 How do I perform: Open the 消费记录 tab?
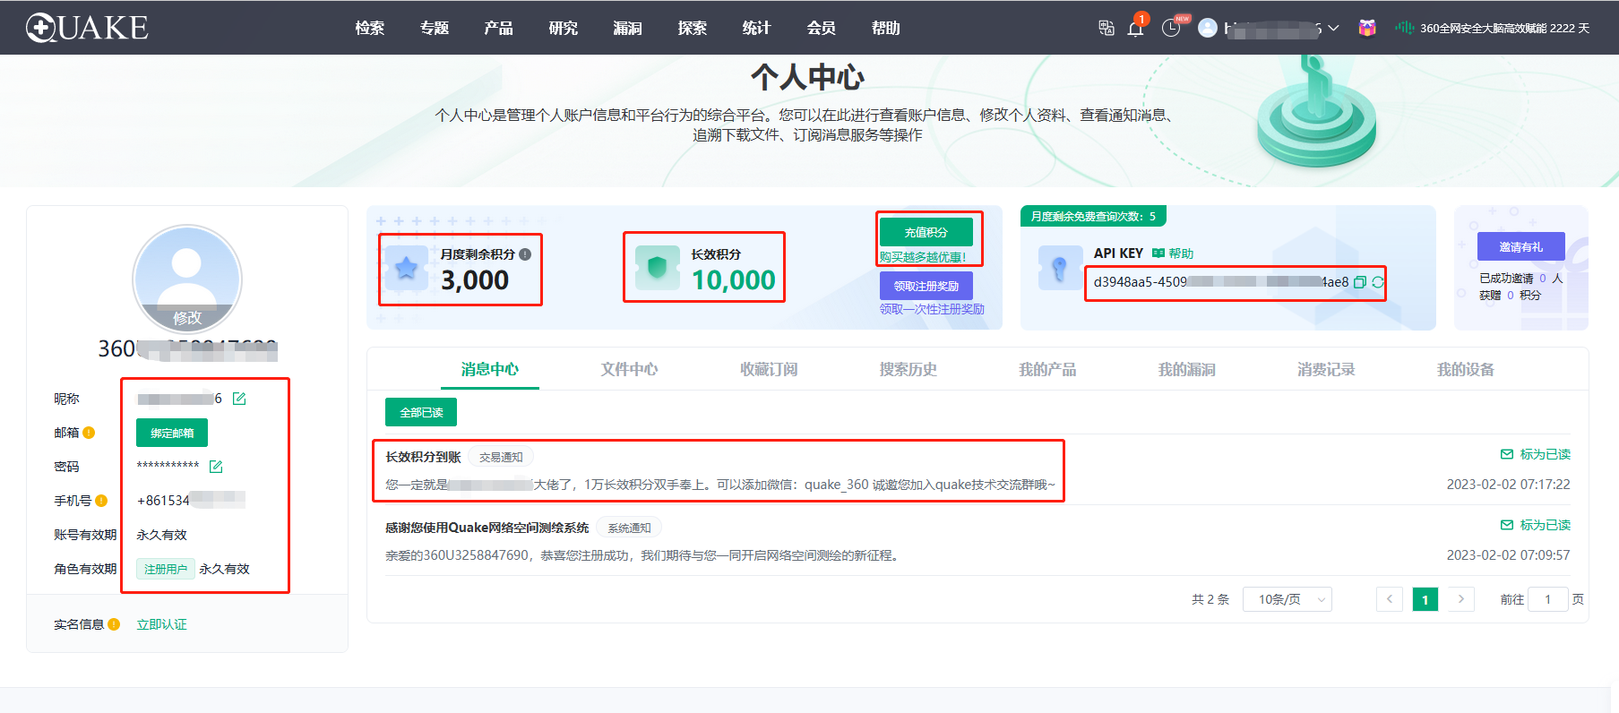(x=1325, y=369)
